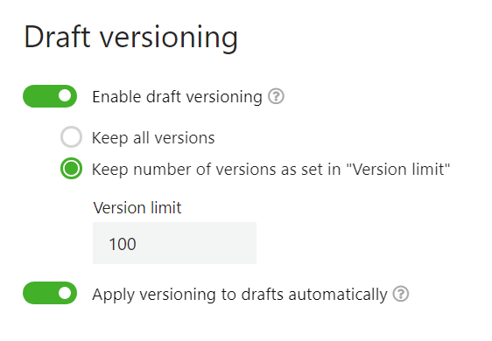The width and height of the screenshot is (492, 341).
Task: Select the Keep all versions radio button
Action: point(71,137)
